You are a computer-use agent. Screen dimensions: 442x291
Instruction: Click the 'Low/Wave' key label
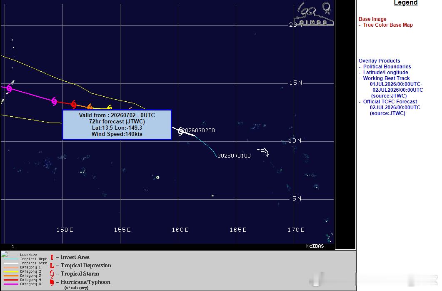click(28, 255)
